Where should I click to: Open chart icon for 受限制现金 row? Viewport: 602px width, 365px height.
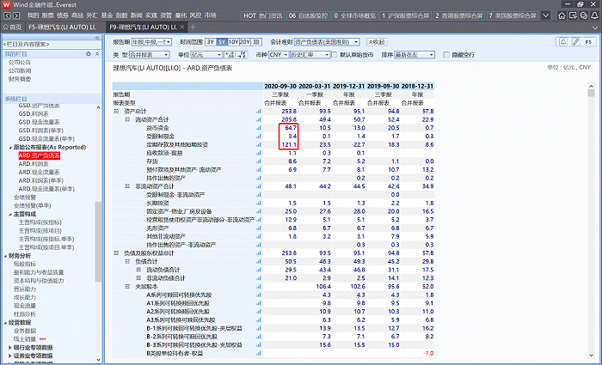point(258,137)
